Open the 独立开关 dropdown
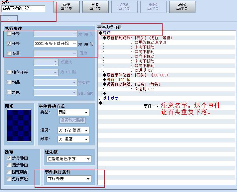The height and width of the screenshot is (192, 237). pyautogui.click(x=46, y=72)
